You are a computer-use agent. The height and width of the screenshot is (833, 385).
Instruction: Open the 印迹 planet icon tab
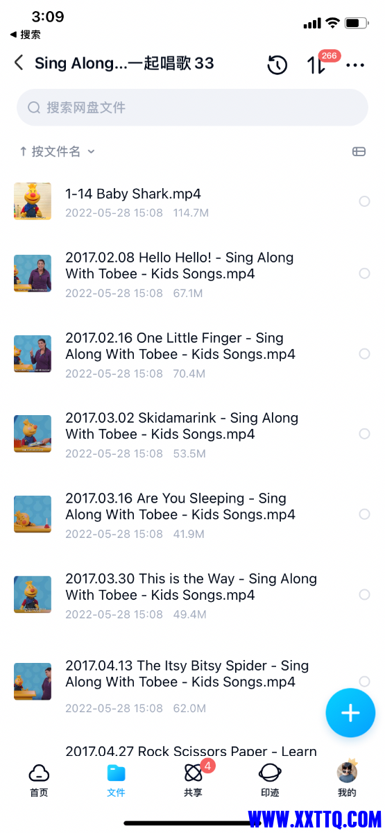click(270, 779)
